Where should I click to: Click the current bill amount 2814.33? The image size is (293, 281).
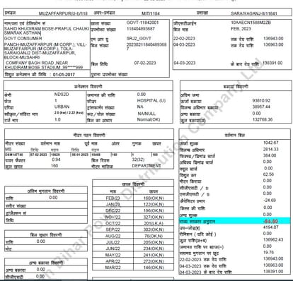coord(271,149)
